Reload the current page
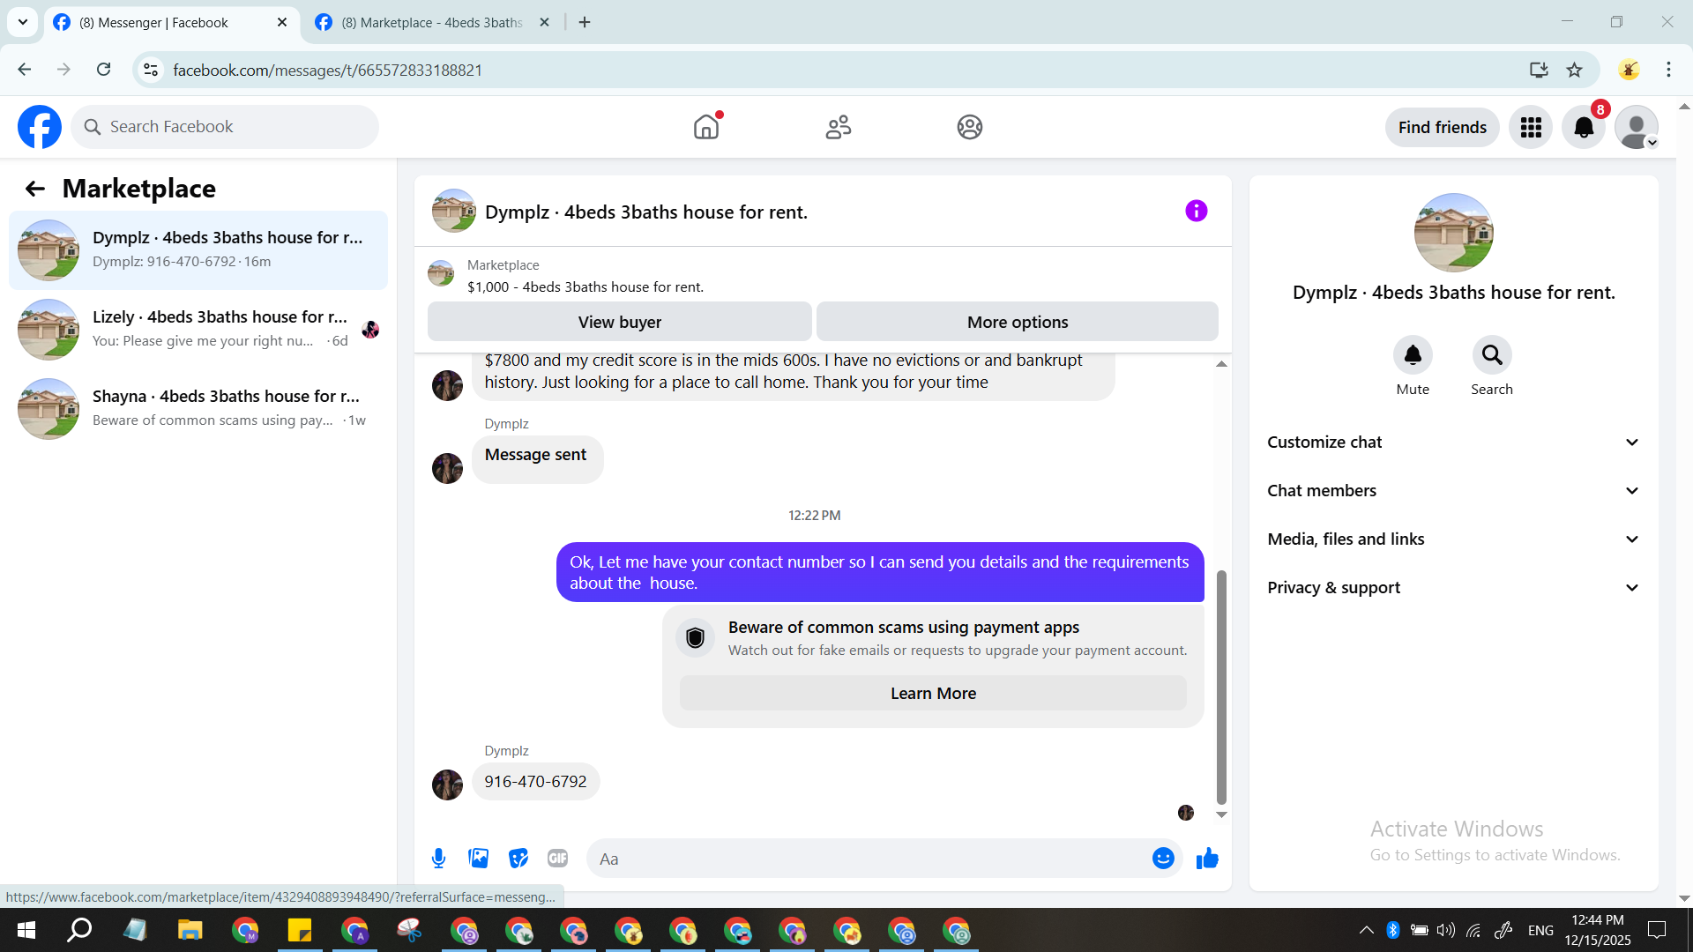Viewport: 1693px width, 952px height. tap(103, 70)
